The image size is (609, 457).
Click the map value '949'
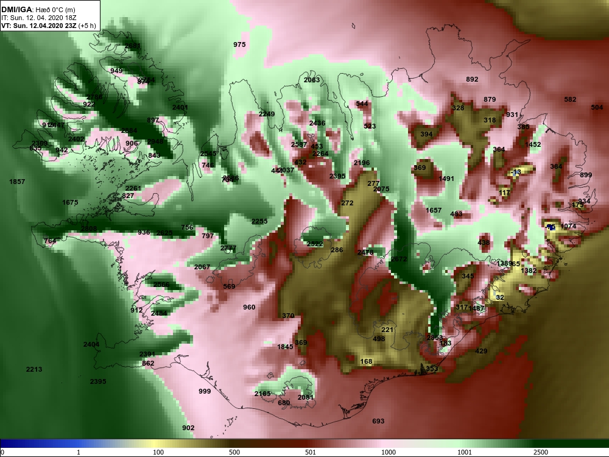click(116, 71)
